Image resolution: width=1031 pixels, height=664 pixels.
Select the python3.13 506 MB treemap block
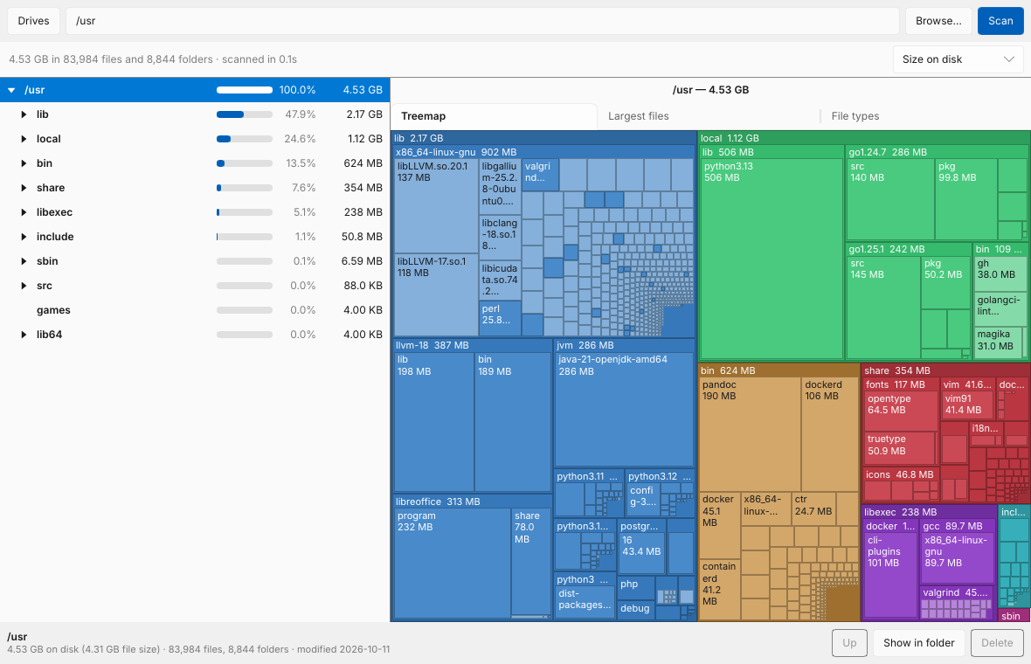click(772, 259)
